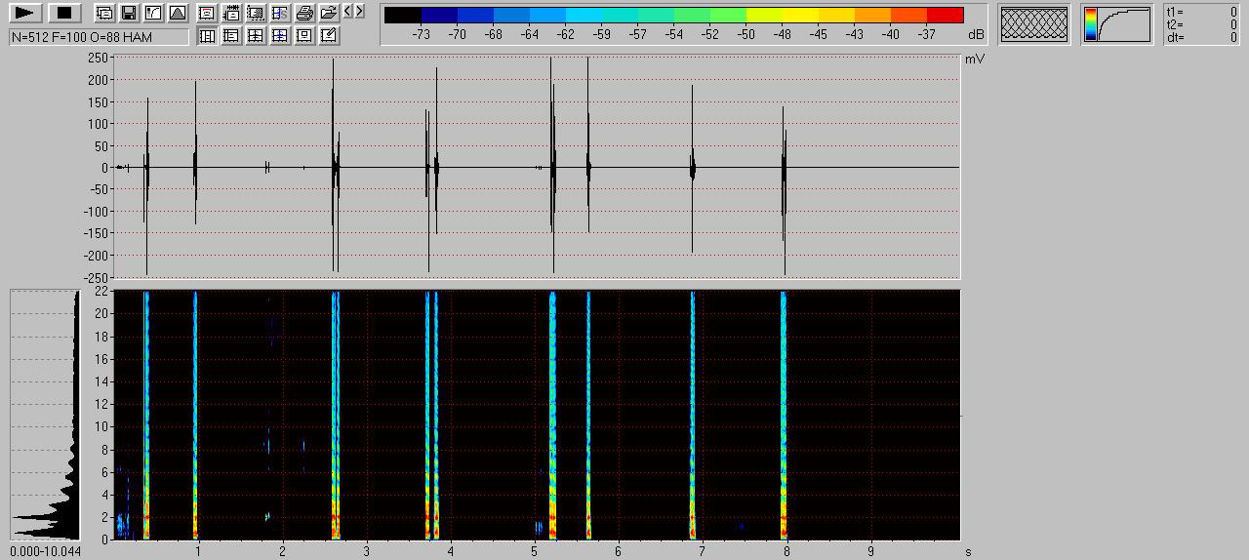Click the pencil edit icon
Viewport: 1249px width, 560px height.
tap(329, 36)
